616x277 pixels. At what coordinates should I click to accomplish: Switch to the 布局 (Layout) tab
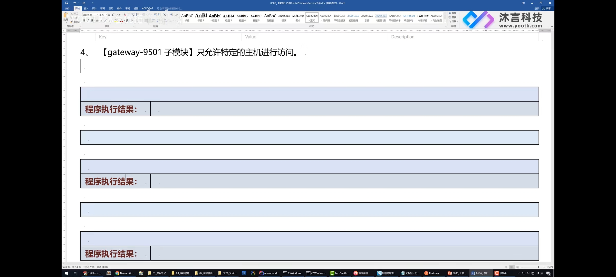click(103, 8)
